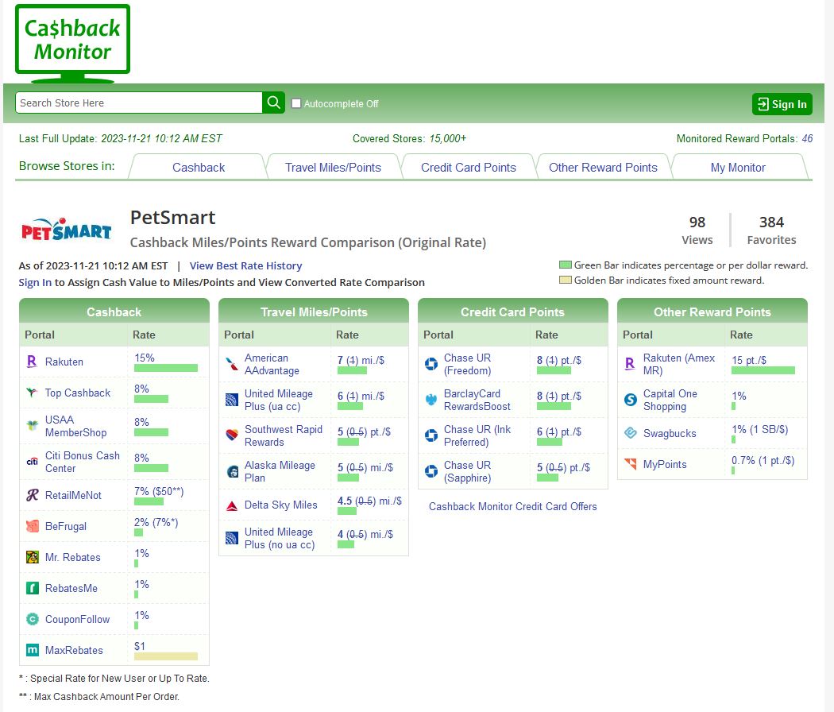Click the PetSmart store logo
This screenshot has height=712, width=834.
click(66, 230)
